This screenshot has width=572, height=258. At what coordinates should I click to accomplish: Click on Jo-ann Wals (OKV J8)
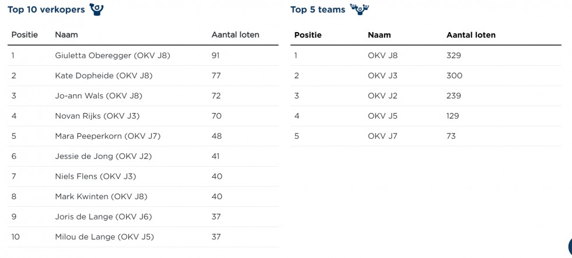[x=98, y=96]
